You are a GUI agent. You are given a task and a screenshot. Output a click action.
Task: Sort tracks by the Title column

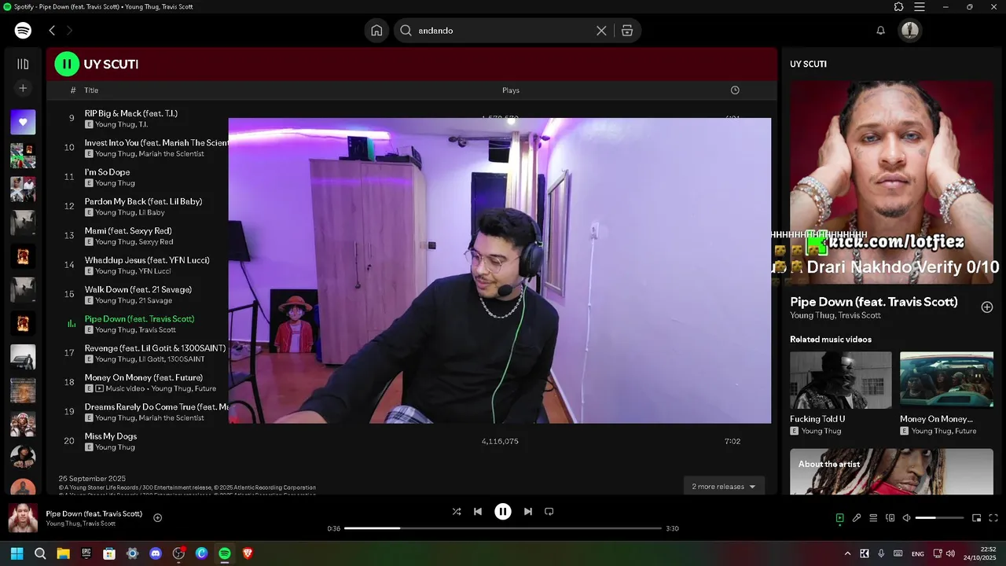tap(91, 90)
